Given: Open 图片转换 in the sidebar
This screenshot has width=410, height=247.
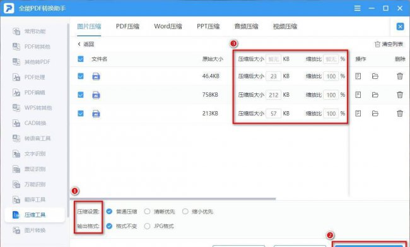Looking at the screenshot, I should pos(29,230).
